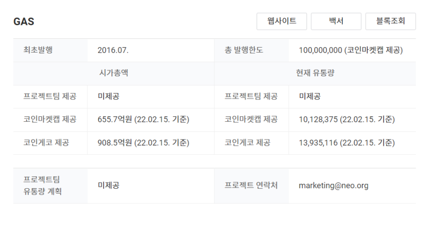Click the 프로젝트팀 유통량 계획 label

[42, 186]
